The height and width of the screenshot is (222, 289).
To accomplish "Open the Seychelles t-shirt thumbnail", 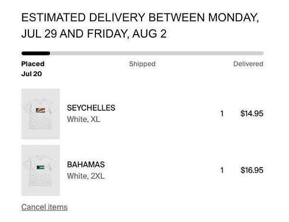I will 40,114.
